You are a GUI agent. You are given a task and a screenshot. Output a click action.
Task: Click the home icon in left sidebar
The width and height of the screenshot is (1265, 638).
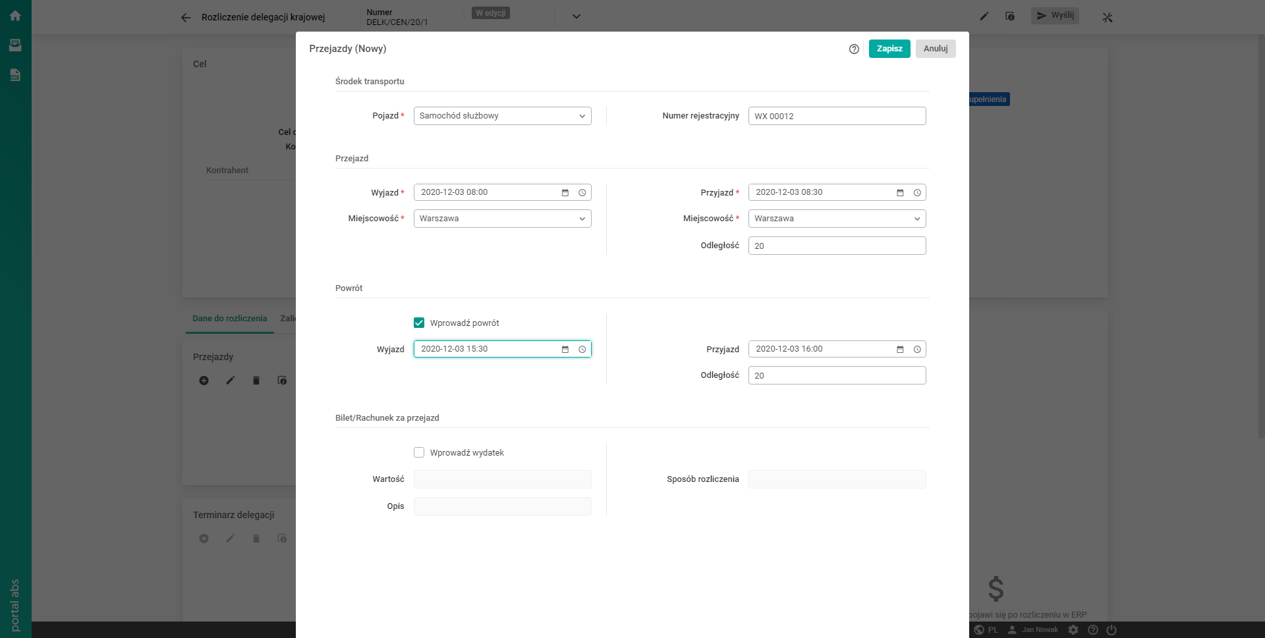point(15,16)
